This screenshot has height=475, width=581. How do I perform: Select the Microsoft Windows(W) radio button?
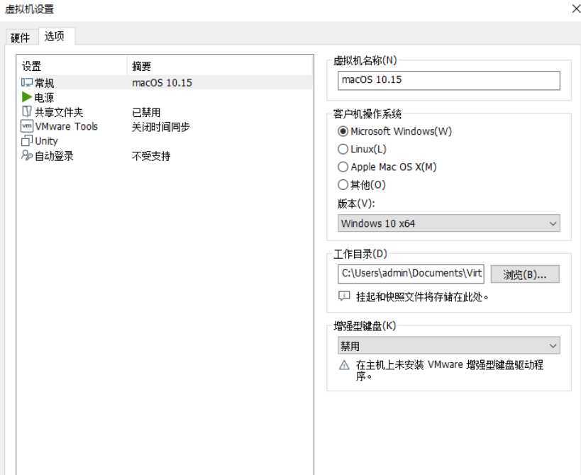pos(343,131)
